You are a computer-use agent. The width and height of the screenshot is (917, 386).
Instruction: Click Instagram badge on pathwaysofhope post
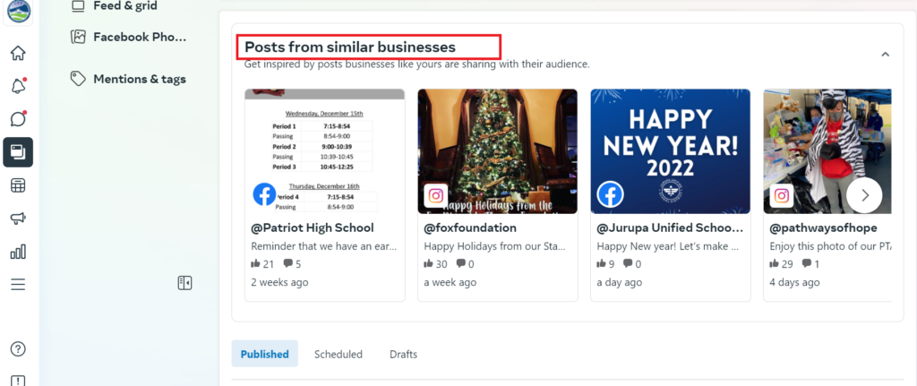tap(781, 196)
